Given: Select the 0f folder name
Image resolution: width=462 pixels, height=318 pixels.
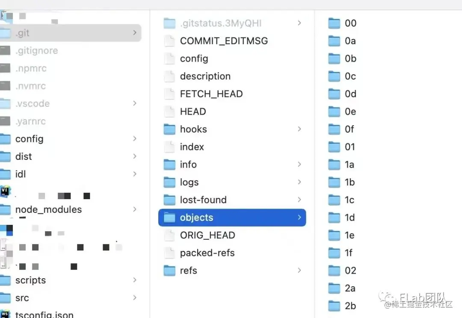Looking at the screenshot, I should pos(349,129).
